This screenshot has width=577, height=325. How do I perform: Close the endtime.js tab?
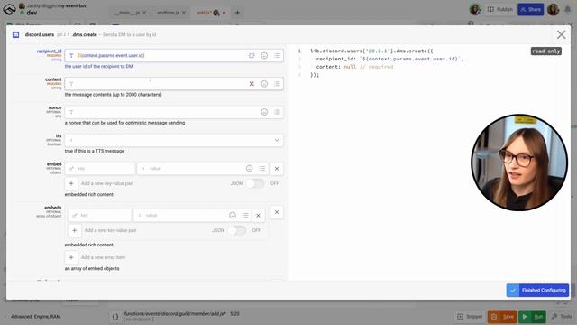(x=184, y=13)
